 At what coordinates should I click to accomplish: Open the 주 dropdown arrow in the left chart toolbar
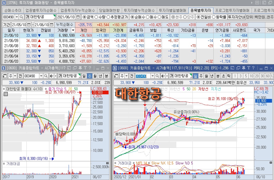(x=15, y=76)
